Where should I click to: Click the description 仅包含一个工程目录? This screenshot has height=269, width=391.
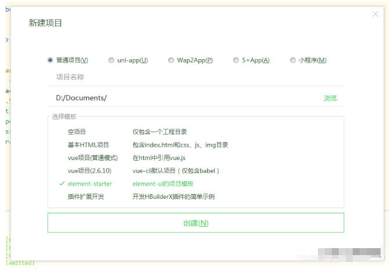click(x=160, y=132)
